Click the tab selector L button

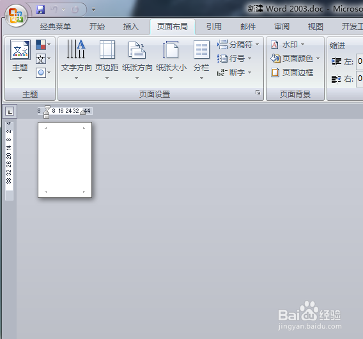click(x=10, y=112)
